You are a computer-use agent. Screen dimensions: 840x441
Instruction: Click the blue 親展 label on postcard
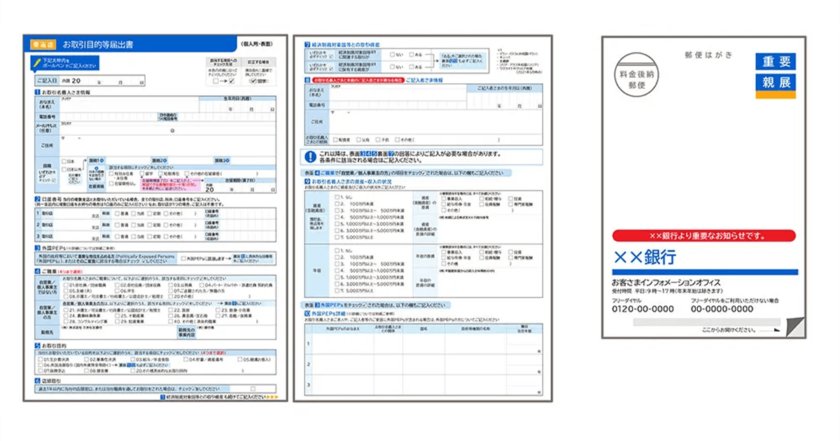[775, 83]
